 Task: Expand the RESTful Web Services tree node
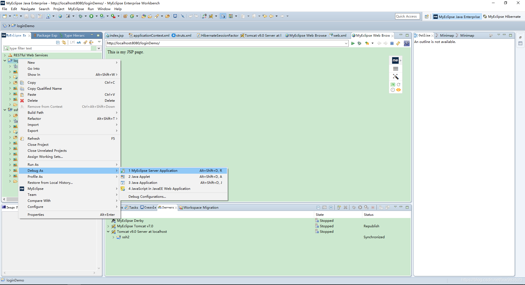5,55
